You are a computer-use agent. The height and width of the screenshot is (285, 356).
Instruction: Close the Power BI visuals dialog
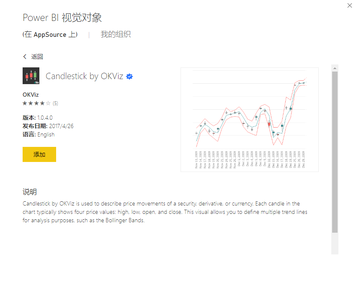(350, 5)
